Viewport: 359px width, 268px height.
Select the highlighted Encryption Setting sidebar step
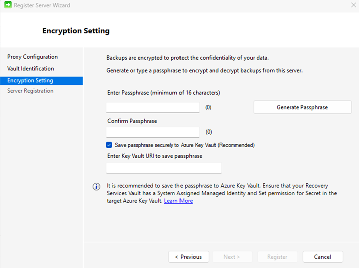click(x=30, y=80)
